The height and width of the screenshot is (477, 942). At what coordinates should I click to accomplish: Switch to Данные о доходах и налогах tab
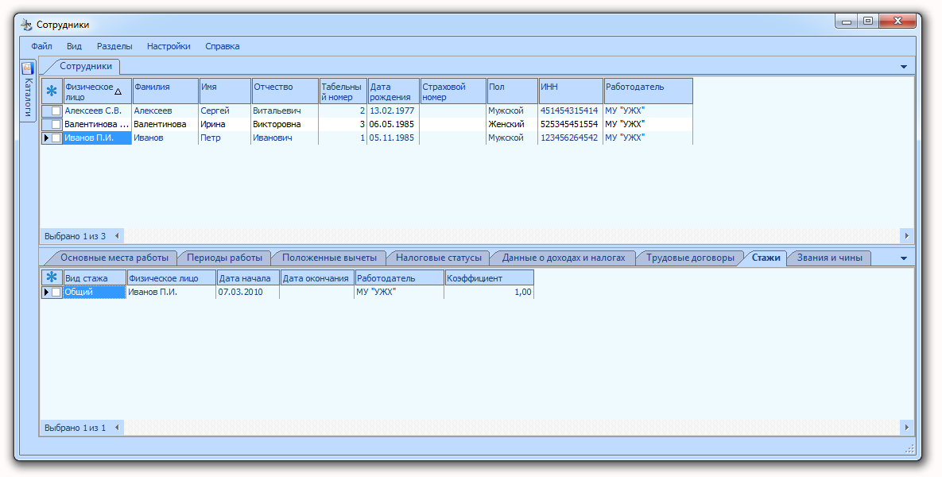click(564, 258)
